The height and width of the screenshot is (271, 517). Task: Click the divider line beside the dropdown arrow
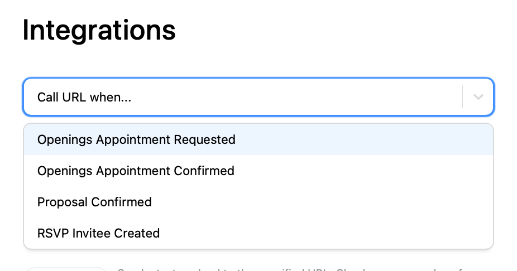click(x=463, y=97)
